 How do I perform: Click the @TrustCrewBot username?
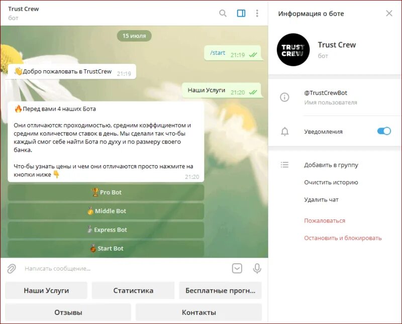coord(326,93)
